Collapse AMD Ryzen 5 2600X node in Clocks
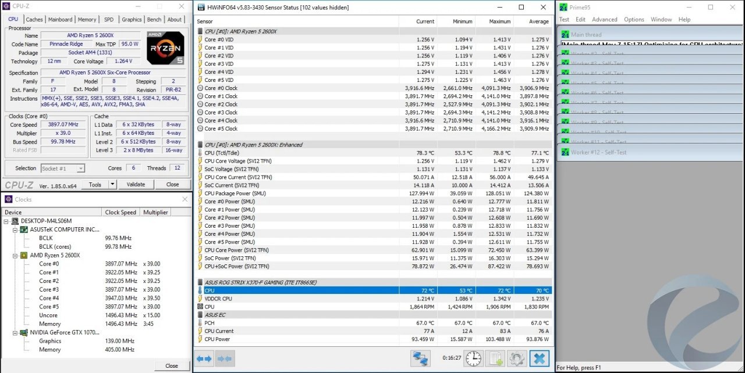Image resolution: width=745 pixels, height=373 pixels. (x=16, y=255)
